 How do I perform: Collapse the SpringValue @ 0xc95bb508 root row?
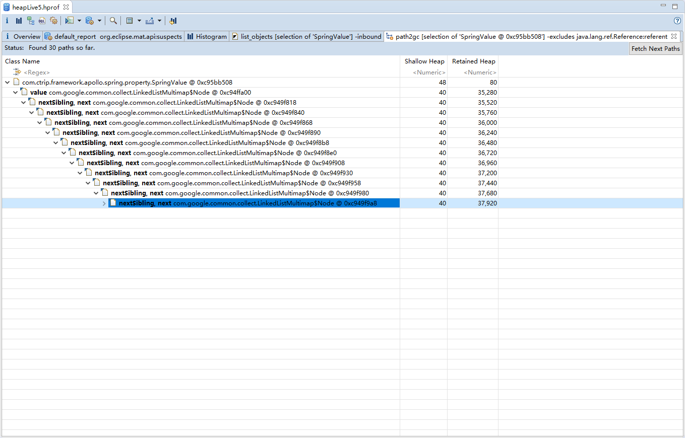pos(8,82)
